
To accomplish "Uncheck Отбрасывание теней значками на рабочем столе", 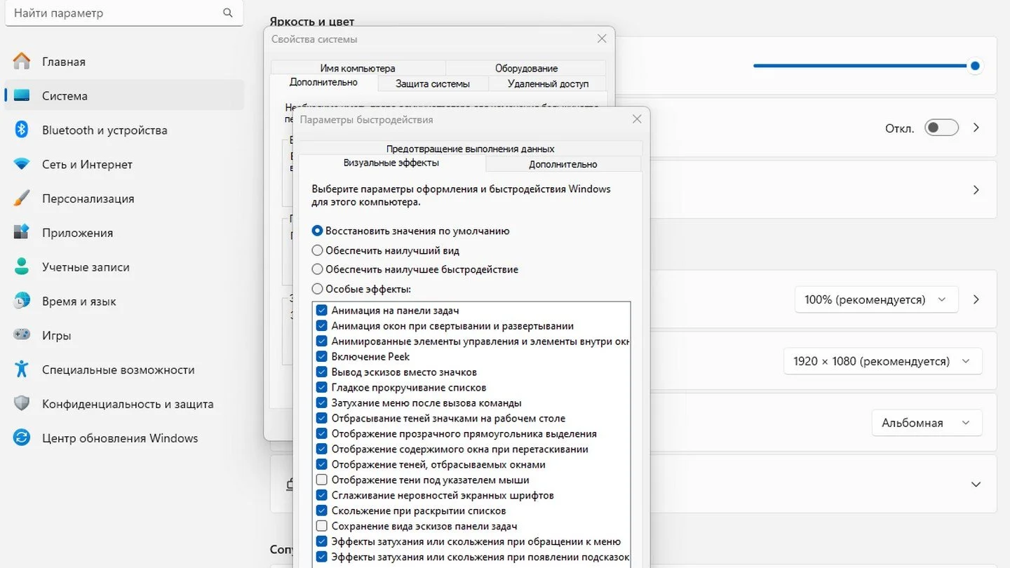I will [x=321, y=418].
